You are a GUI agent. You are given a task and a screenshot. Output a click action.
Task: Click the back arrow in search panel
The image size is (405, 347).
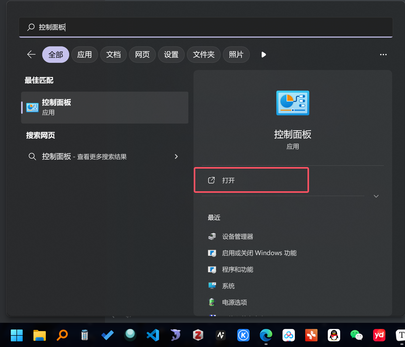tap(31, 55)
